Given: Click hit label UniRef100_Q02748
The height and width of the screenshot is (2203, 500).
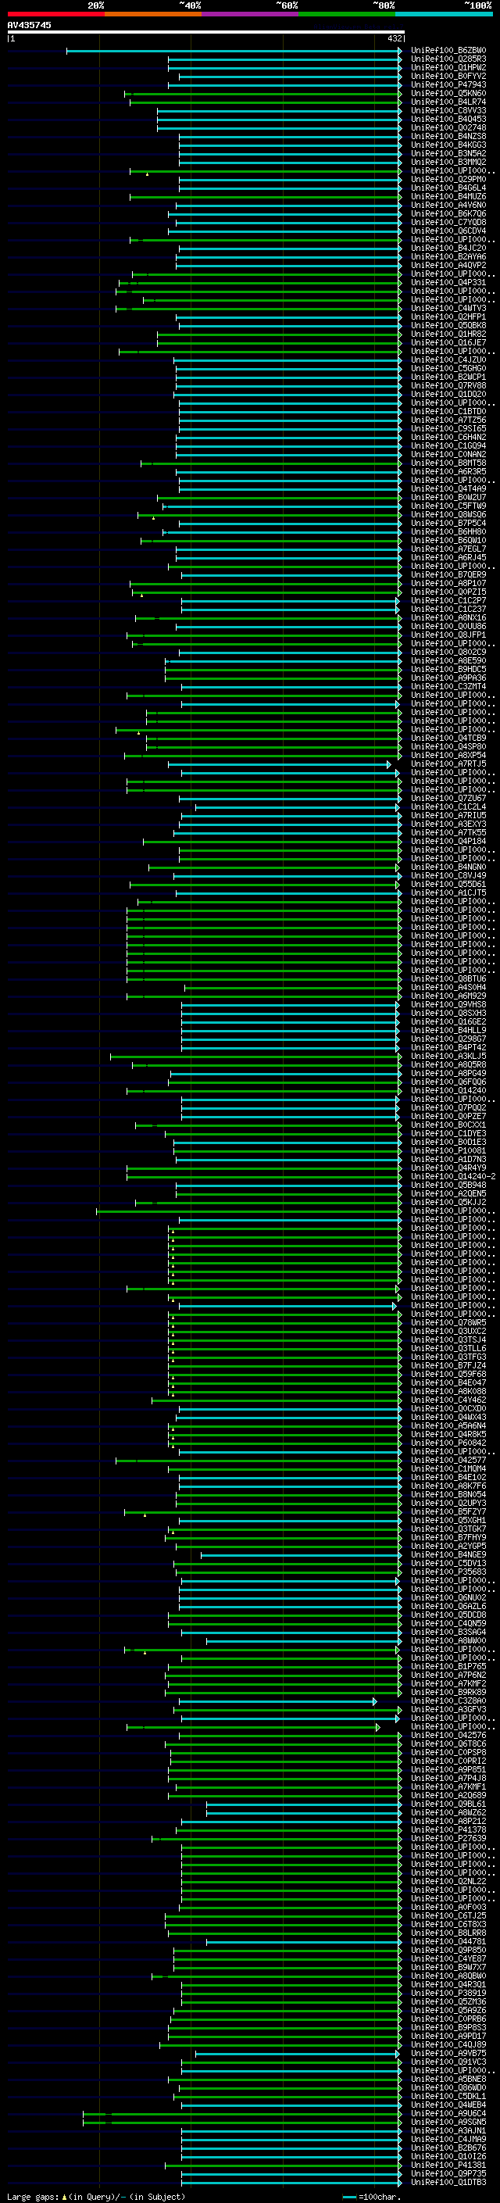Looking at the screenshot, I should [448, 127].
